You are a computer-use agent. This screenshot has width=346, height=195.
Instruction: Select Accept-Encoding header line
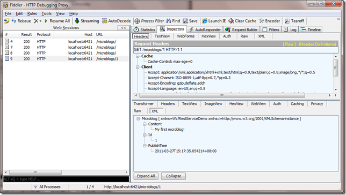pos(176,83)
